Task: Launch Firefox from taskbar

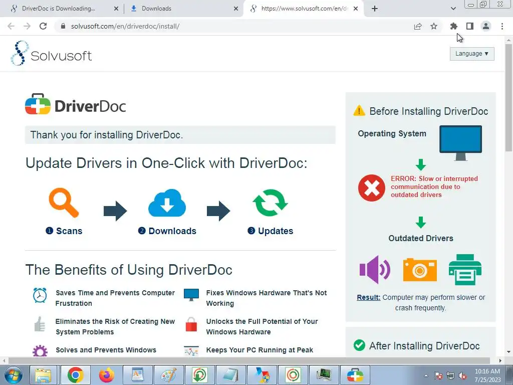Action: click(x=106, y=375)
